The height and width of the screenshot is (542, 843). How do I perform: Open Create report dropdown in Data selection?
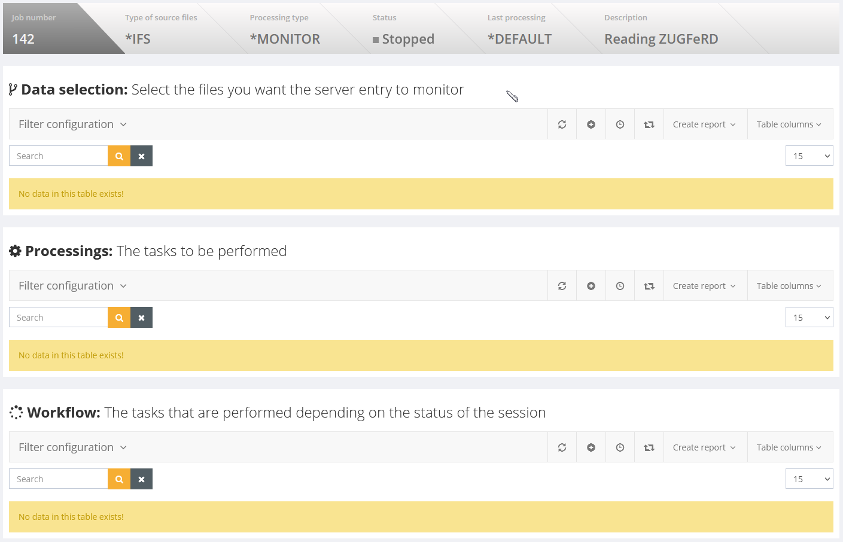[x=704, y=124]
